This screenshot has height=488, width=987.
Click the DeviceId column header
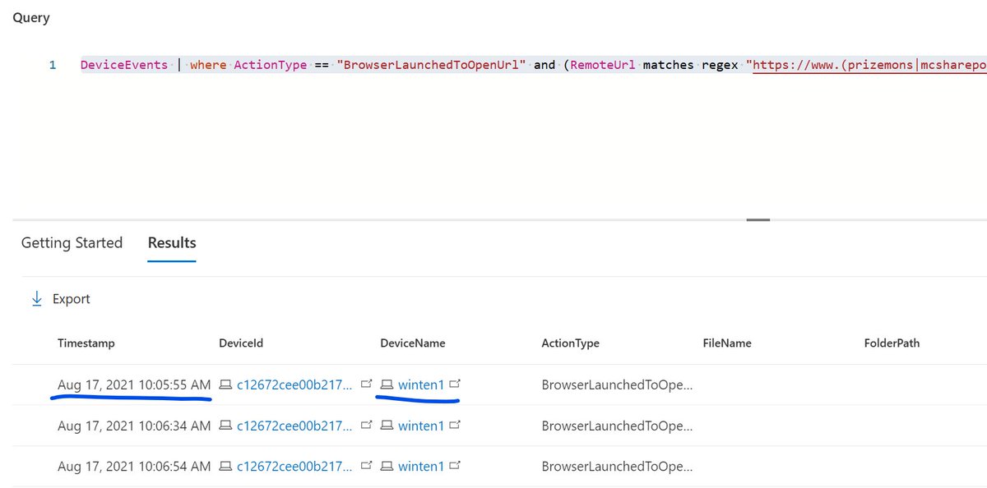241,343
